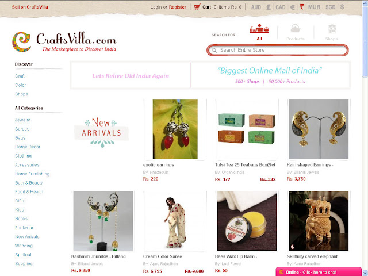This screenshot has width=368, height=276.
Task: Click inside Search Entire Store field
Action: click(x=277, y=50)
